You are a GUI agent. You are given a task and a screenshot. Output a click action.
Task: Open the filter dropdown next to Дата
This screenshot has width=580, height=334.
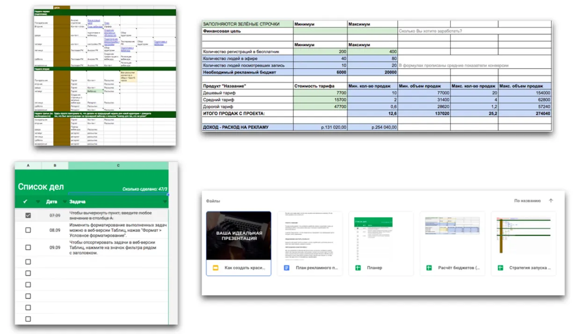(64, 202)
